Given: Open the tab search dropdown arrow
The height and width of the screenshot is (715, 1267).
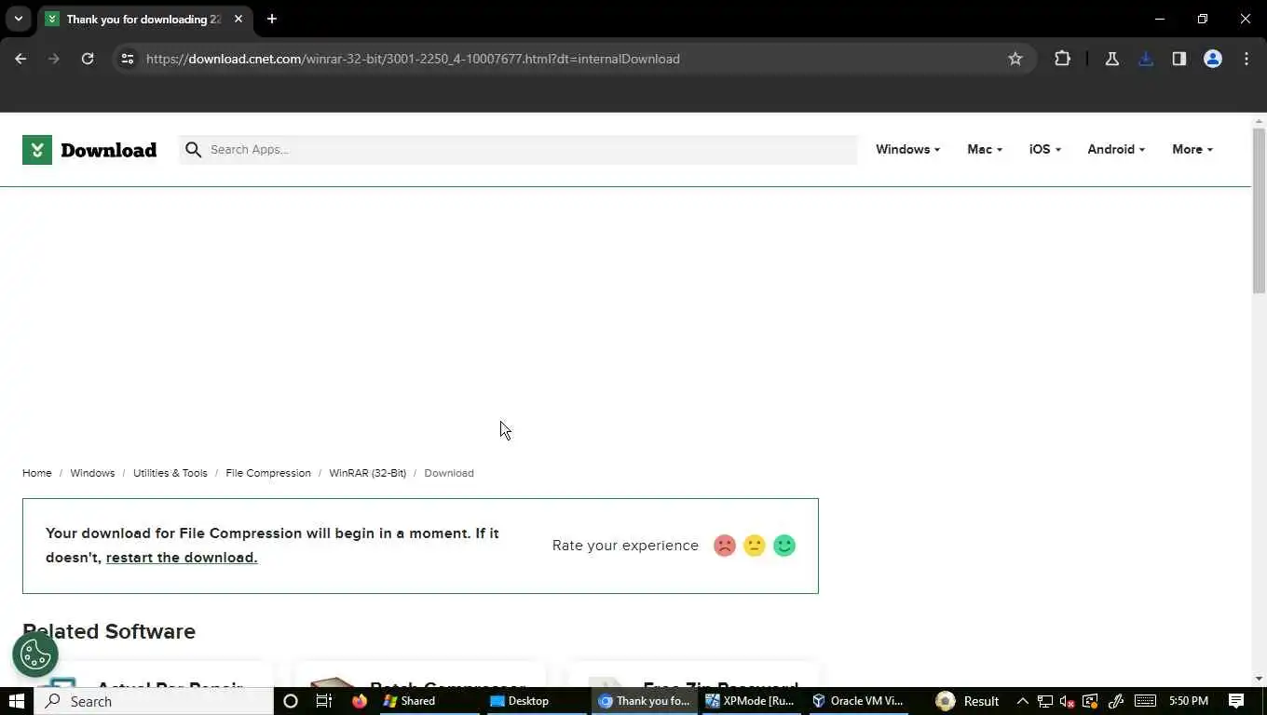Looking at the screenshot, I should point(18,19).
